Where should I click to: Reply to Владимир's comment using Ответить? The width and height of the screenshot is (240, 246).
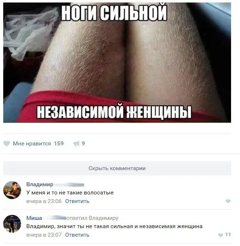(x=77, y=201)
